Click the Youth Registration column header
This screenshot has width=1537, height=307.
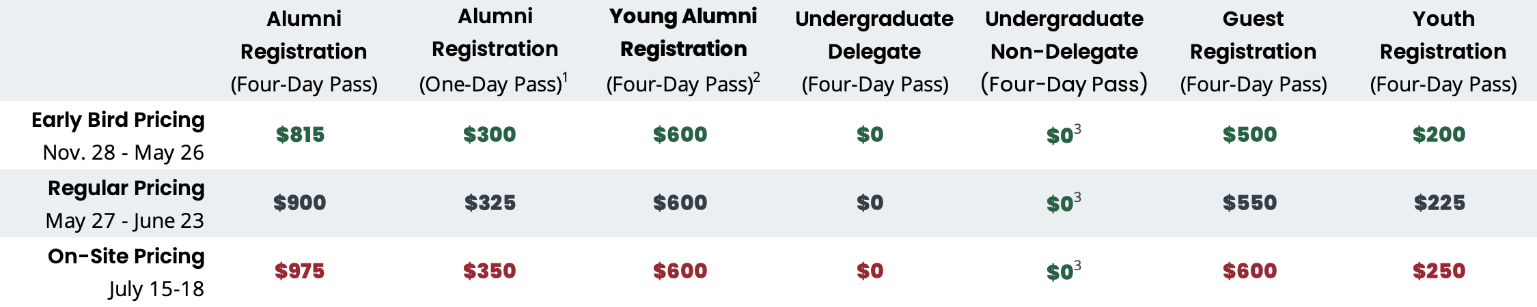(1443, 50)
